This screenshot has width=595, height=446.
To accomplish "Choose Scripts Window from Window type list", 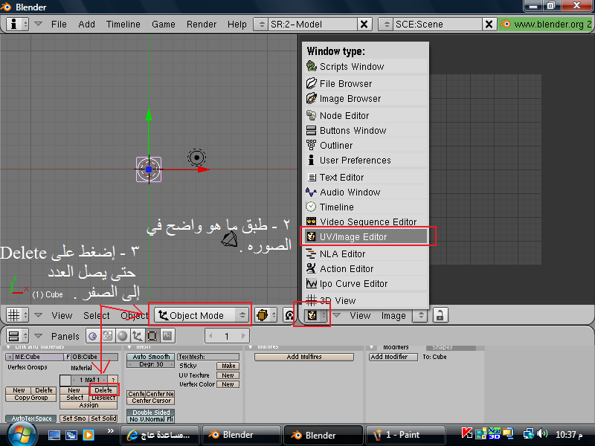I will pos(366,66).
